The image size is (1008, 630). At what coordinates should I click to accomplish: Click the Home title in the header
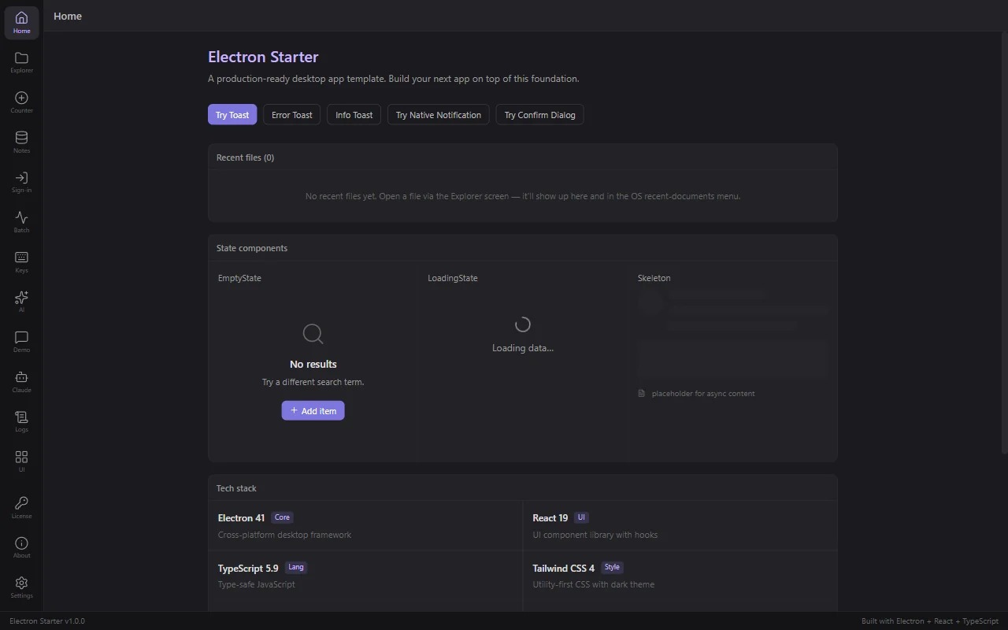pos(68,16)
